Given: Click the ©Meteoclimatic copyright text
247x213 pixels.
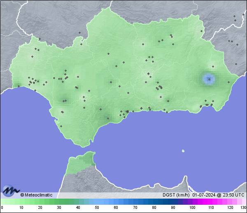Looking at the screenshot, I should (x=36, y=195).
